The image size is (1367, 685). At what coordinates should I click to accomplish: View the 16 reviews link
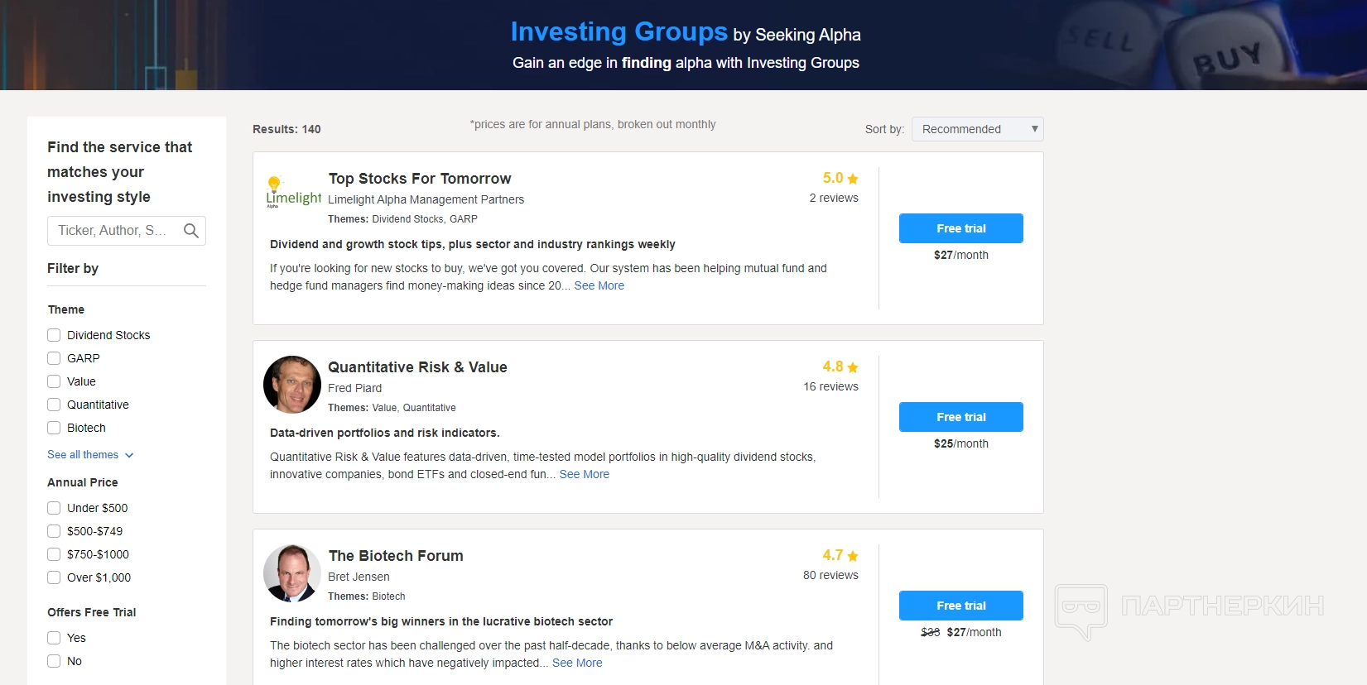(x=830, y=386)
